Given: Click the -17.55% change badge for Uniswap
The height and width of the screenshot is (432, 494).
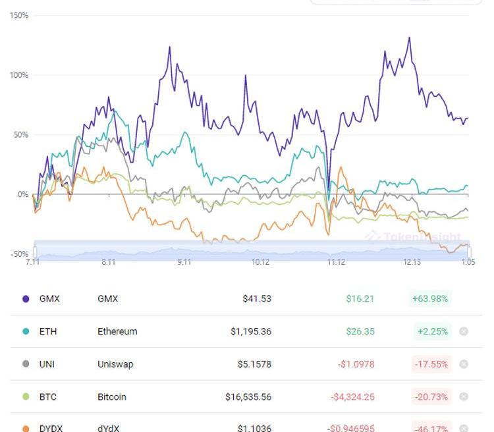Looking at the screenshot, I should (x=431, y=364).
